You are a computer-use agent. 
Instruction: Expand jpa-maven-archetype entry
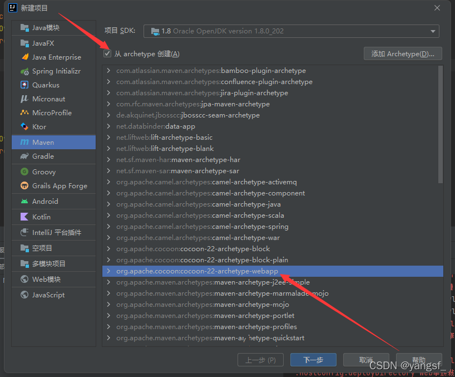point(108,104)
